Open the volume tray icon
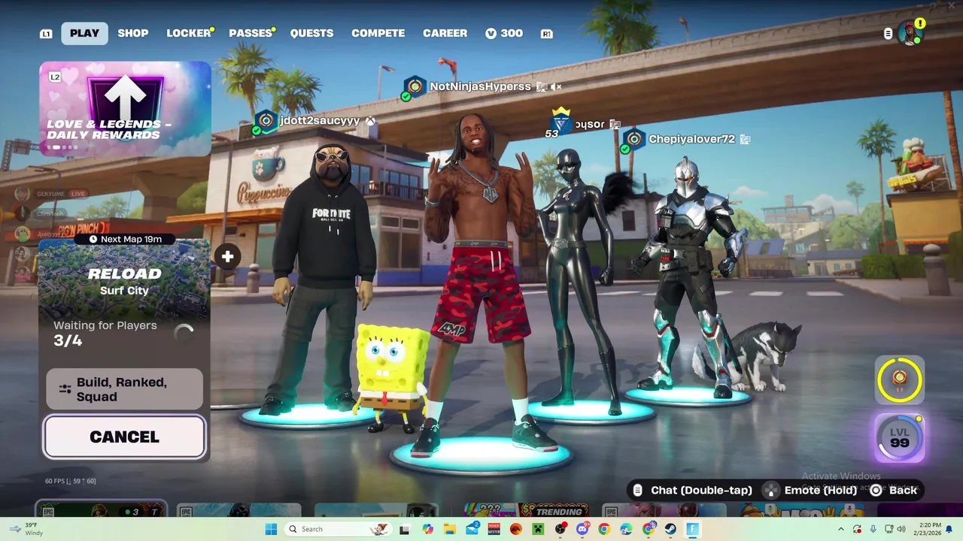 901,529
